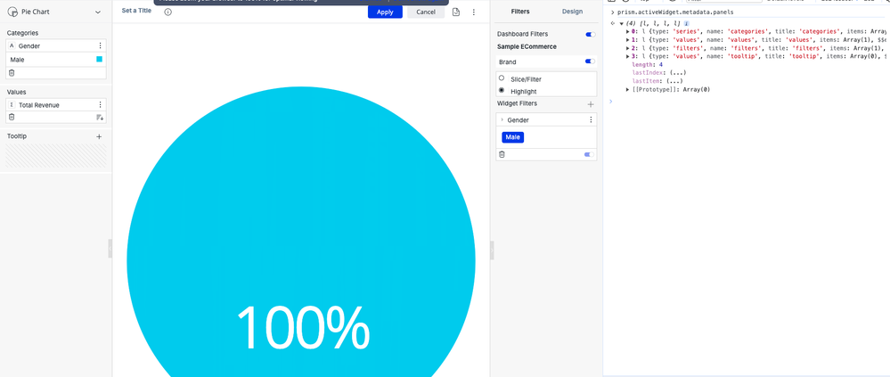Click the Male slice color swatch
Image resolution: width=890 pixels, height=377 pixels.
pos(99,60)
